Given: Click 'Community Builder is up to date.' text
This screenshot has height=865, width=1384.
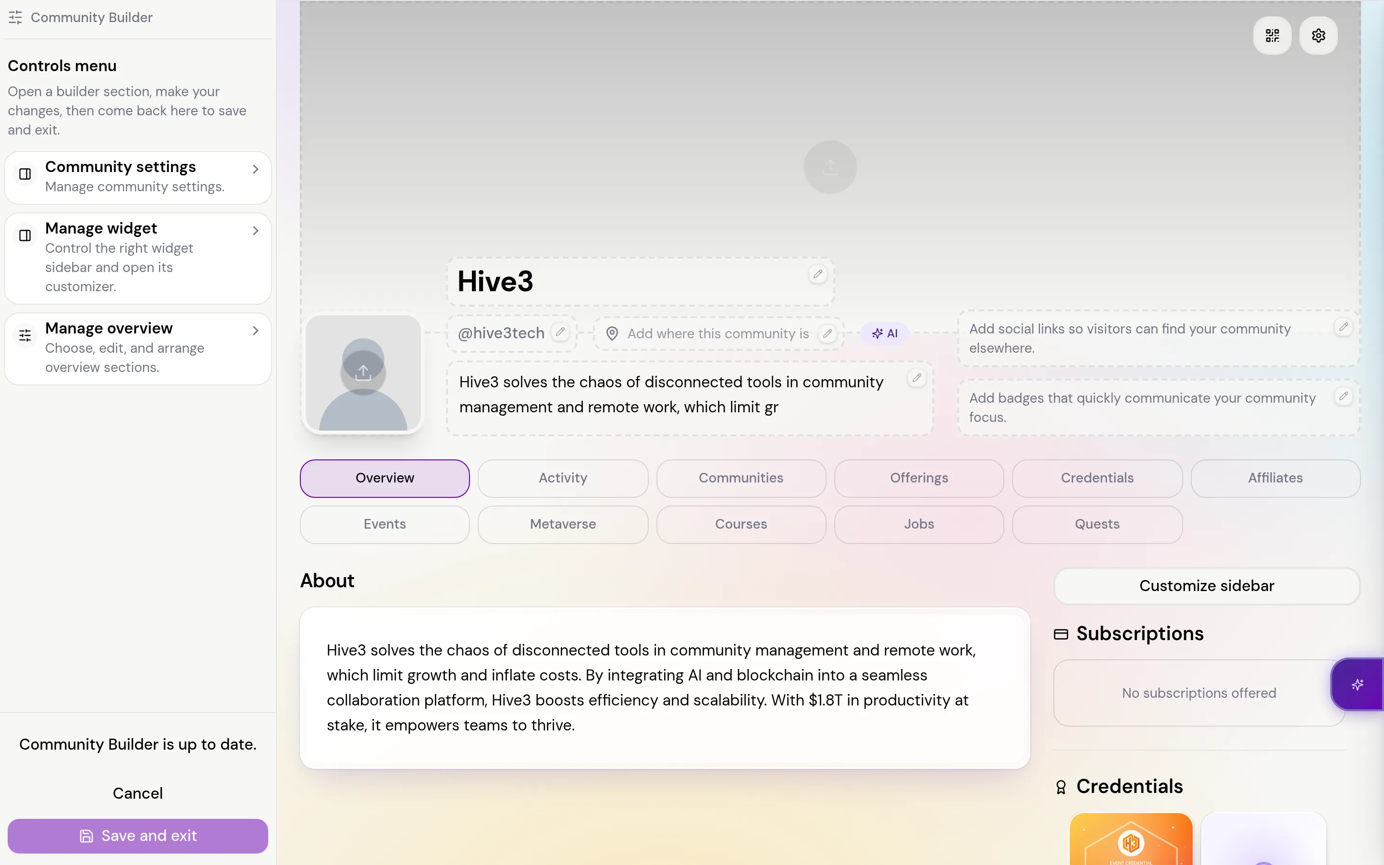Looking at the screenshot, I should click(138, 744).
